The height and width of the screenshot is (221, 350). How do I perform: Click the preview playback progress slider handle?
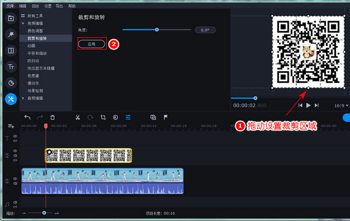pyautogui.click(x=256, y=98)
